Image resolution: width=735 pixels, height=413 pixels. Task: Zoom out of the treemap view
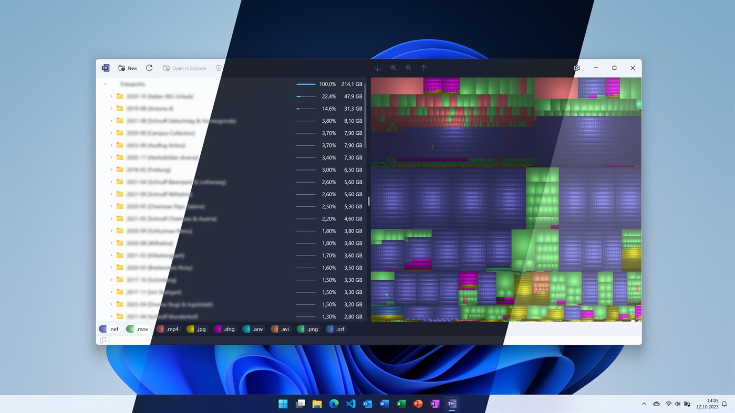click(408, 68)
